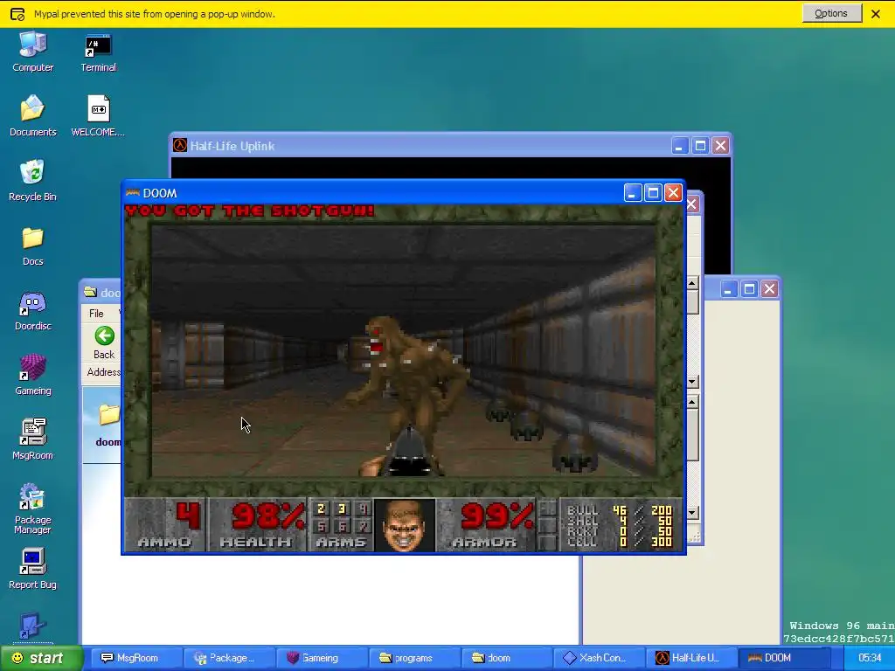Open the WELCOME markdown file icon
The height and width of the screenshot is (671, 895).
(98, 116)
